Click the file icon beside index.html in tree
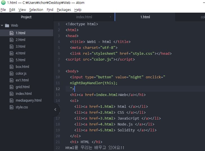 click(12, 94)
